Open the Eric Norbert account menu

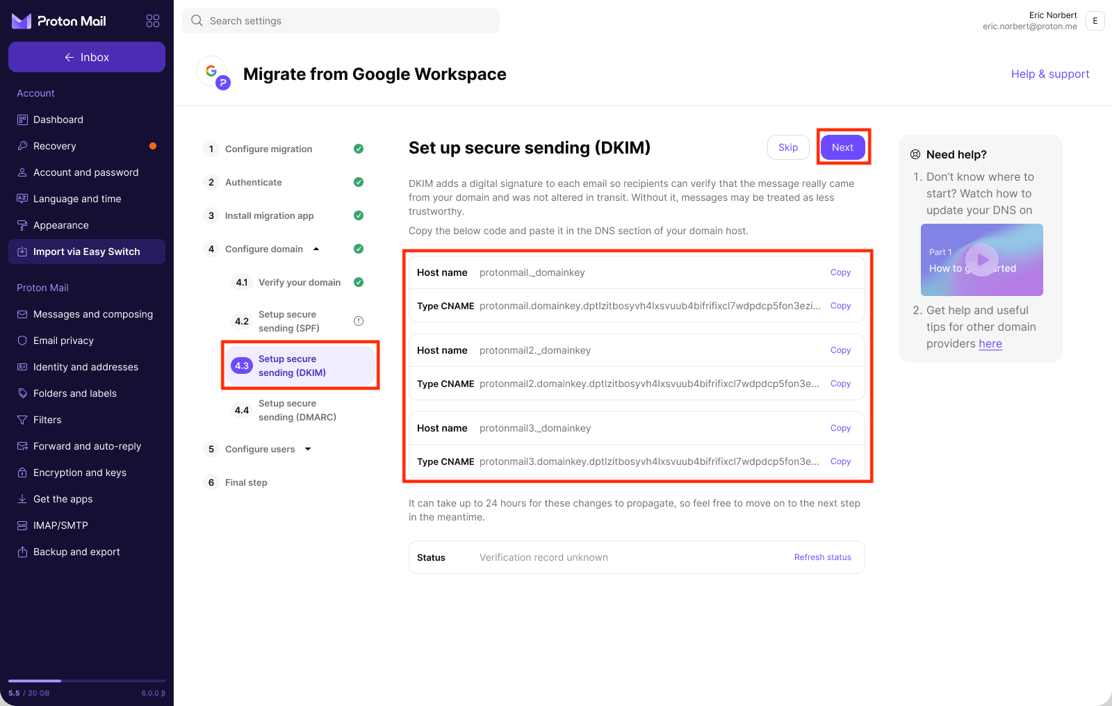click(1095, 21)
